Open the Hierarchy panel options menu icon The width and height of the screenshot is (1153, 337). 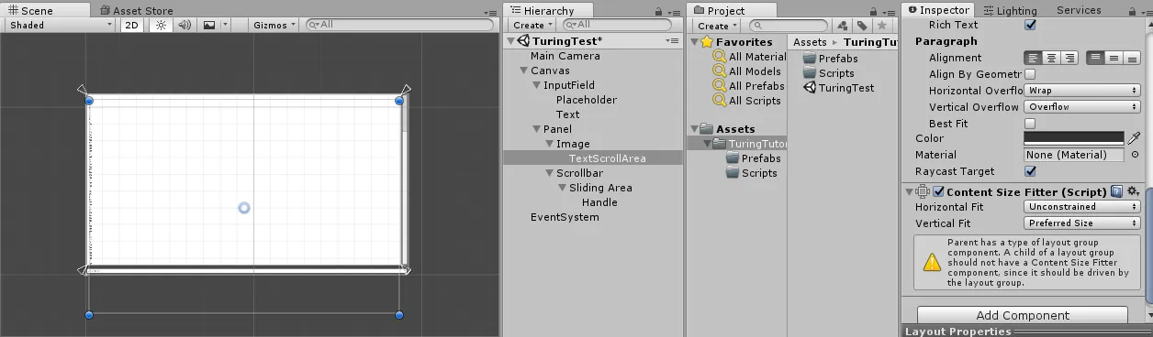tap(674, 12)
